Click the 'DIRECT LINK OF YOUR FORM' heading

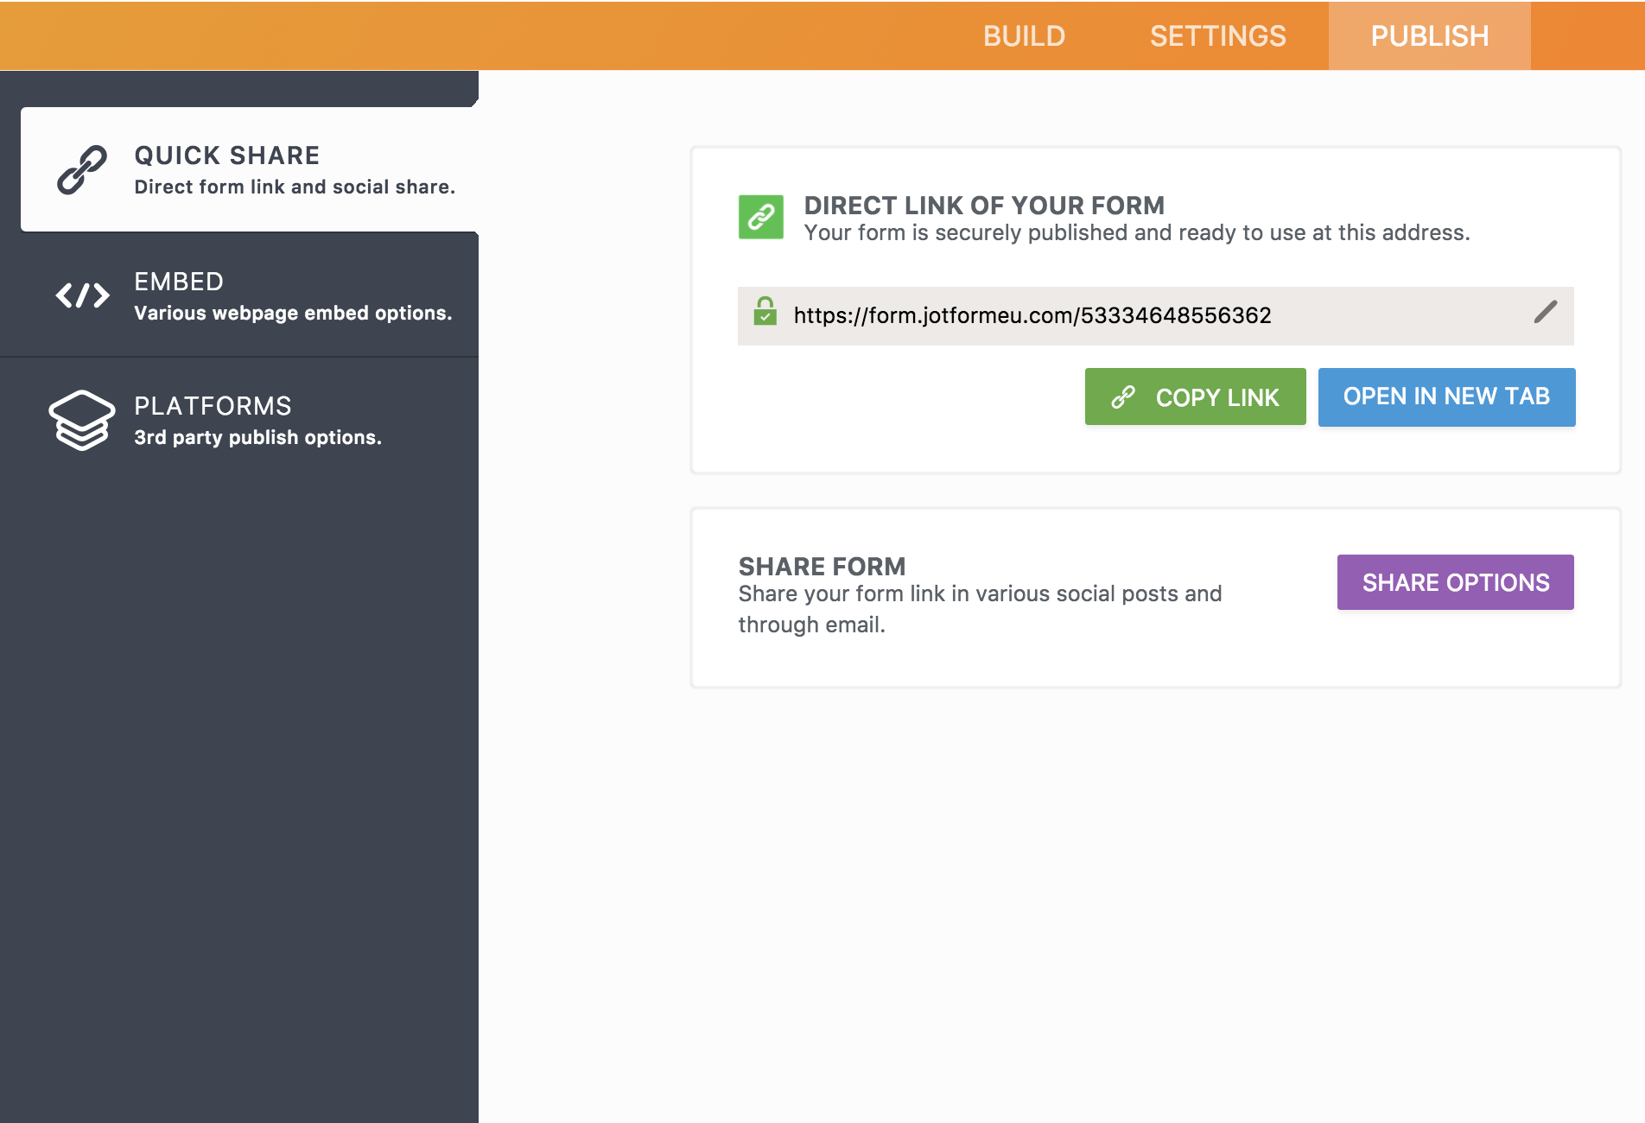984,206
